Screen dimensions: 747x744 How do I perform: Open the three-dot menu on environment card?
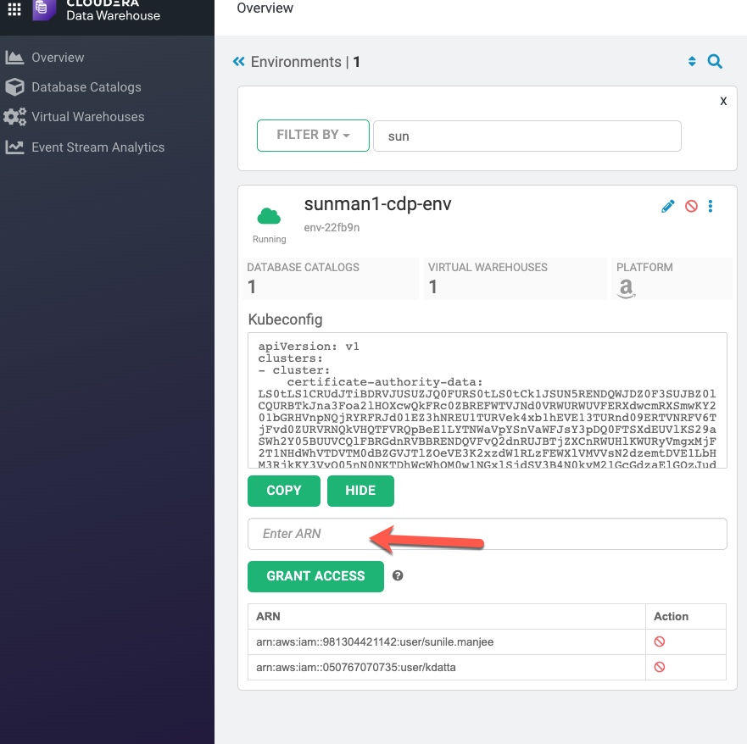click(711, 206)
